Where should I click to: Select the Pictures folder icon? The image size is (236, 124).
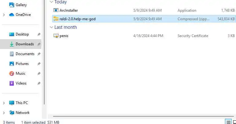12,64
